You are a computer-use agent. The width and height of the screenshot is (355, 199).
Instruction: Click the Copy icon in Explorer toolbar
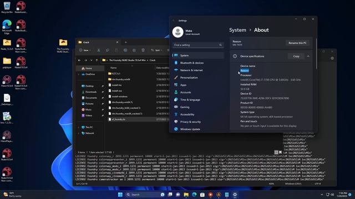coord(107,50)
